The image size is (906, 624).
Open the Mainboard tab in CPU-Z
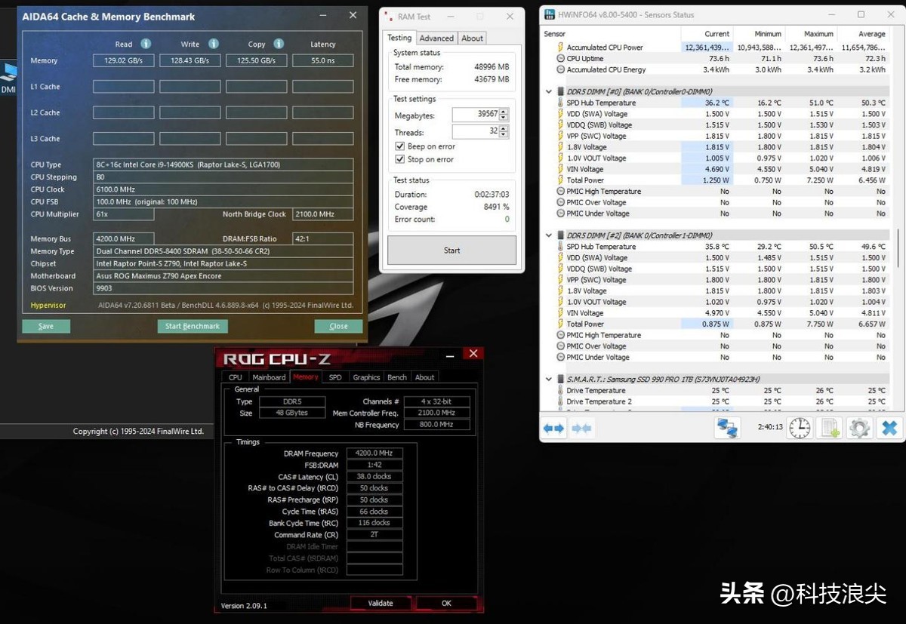pos(269,377)
